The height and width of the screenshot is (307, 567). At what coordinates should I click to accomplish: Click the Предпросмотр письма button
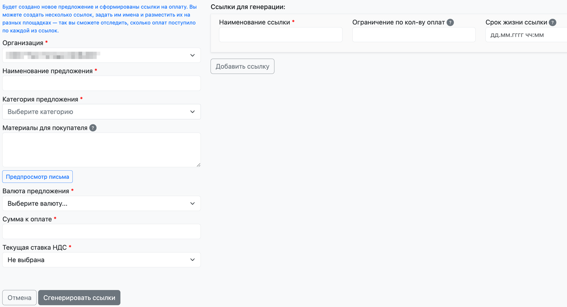coord(37,177)
